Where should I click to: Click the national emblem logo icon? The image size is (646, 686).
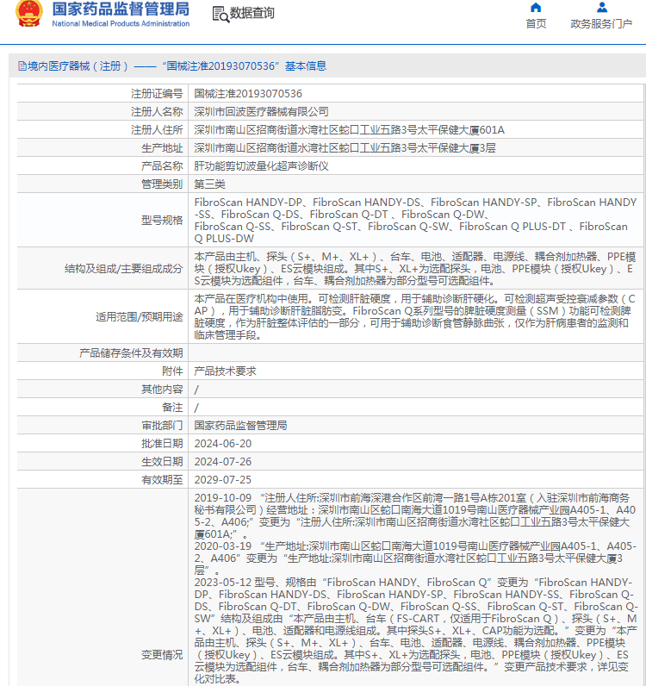[29, 14]
